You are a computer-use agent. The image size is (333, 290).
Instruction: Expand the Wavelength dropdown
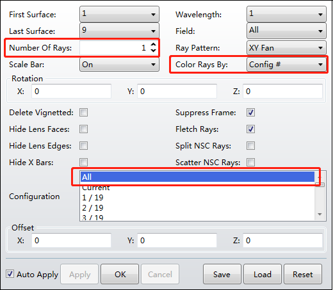[286, 14]
